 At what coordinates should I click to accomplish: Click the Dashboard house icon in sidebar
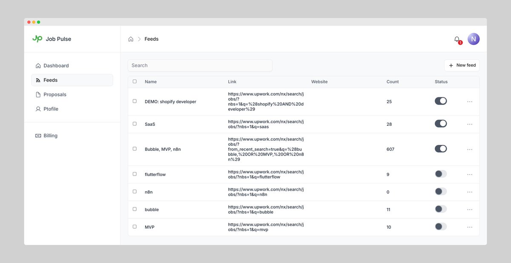38,66
